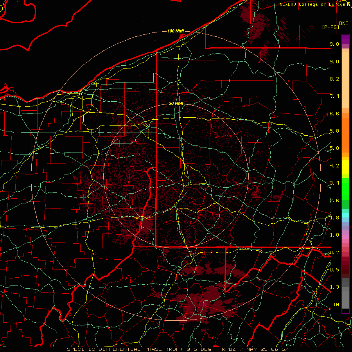Pick the 0.2 scale label
Image resolution: width=352 pixels, height=352 pixels.
(334, 253)
